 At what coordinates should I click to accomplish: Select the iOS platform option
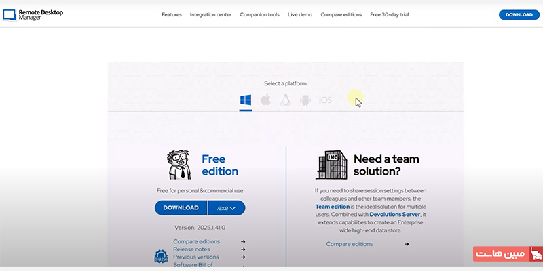click(x=325, y=100)
